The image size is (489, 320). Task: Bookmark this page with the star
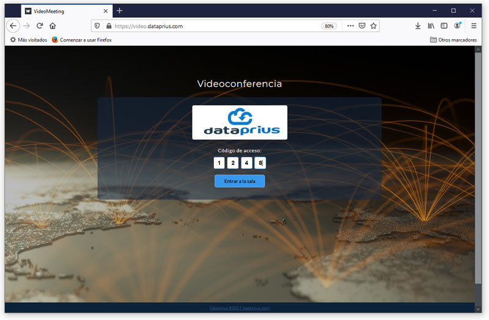[x=373, y=26]
